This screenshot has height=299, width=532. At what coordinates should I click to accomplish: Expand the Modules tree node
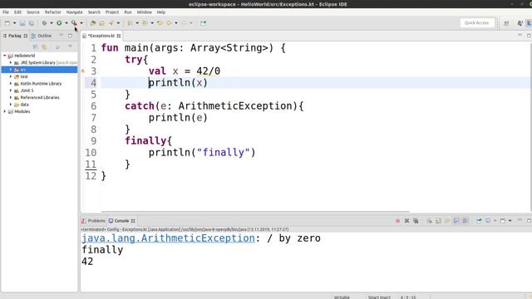coord(5,111)
